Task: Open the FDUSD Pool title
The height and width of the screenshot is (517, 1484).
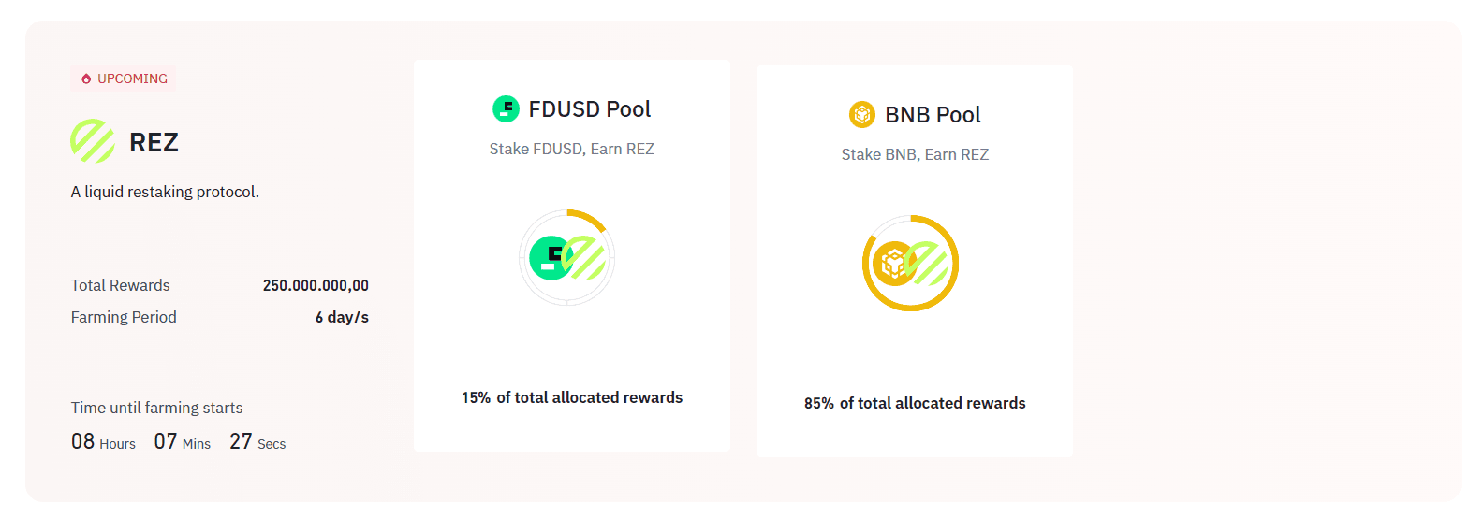Action: tap(589, 109)
